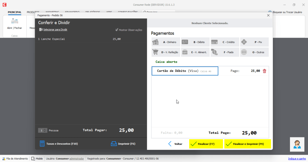Viewport: 308px width, 162px height.
Task: Select P - Pix payment method
Action: pos(254,42)
